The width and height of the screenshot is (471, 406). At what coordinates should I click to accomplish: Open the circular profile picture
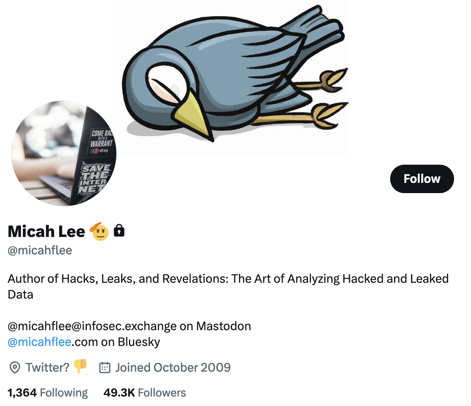click(x=64, y=153)
